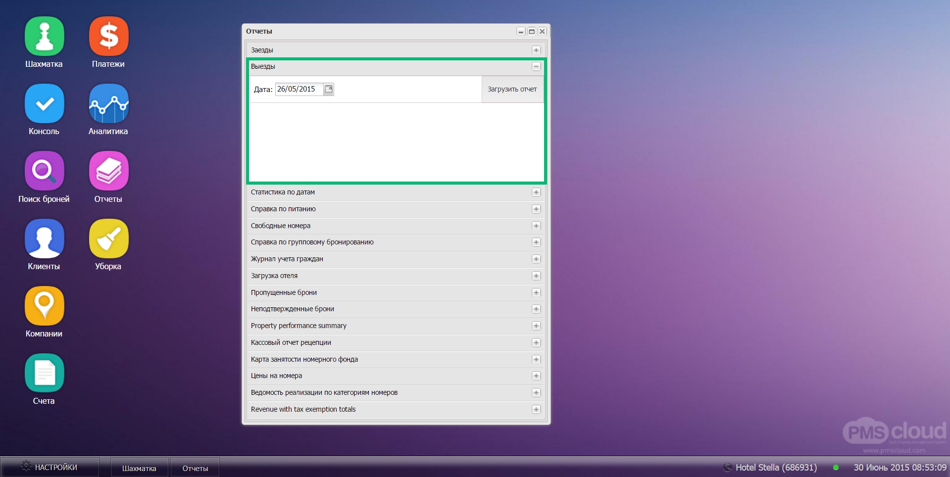Viewport: 950px width, 477px height.
Task: Expand Неподтвержденные брони section
Action: click(x=536, y=309)
